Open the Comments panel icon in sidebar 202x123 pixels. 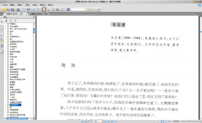pyautogui.click(x=2, y=40)
